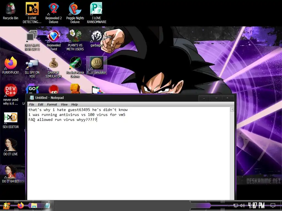Select the garbage! desktop icon
Viewport: 282px width, 211px height.
coord(97,38)
